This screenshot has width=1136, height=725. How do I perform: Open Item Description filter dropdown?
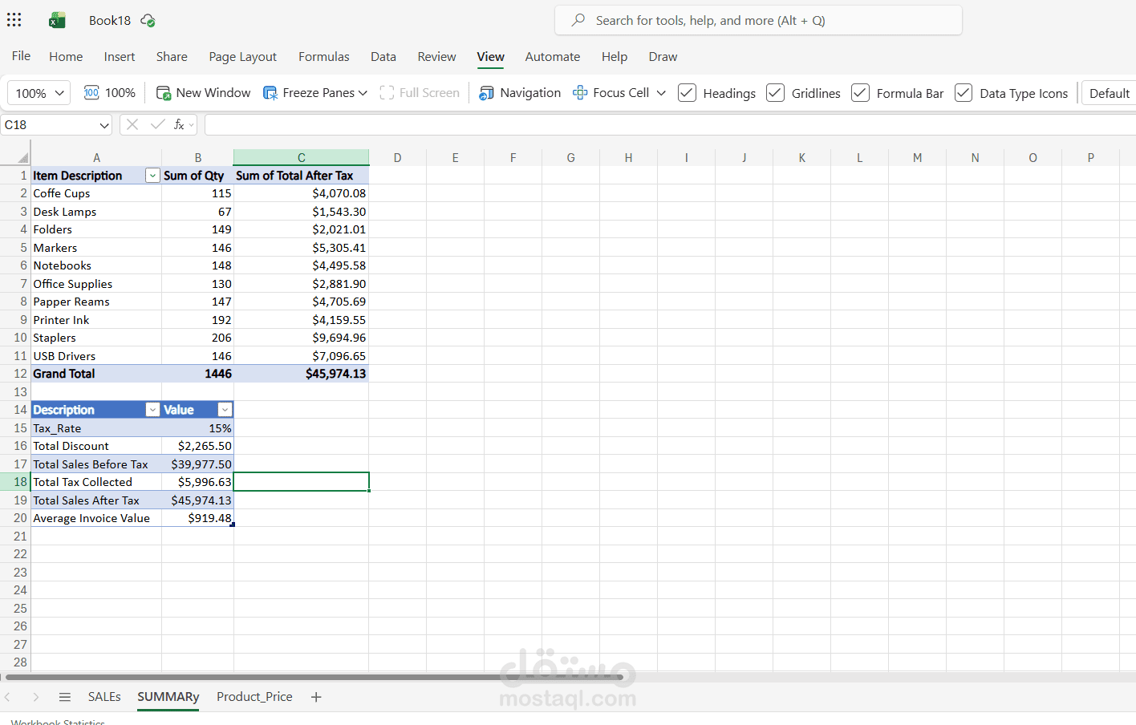[152, 176]
